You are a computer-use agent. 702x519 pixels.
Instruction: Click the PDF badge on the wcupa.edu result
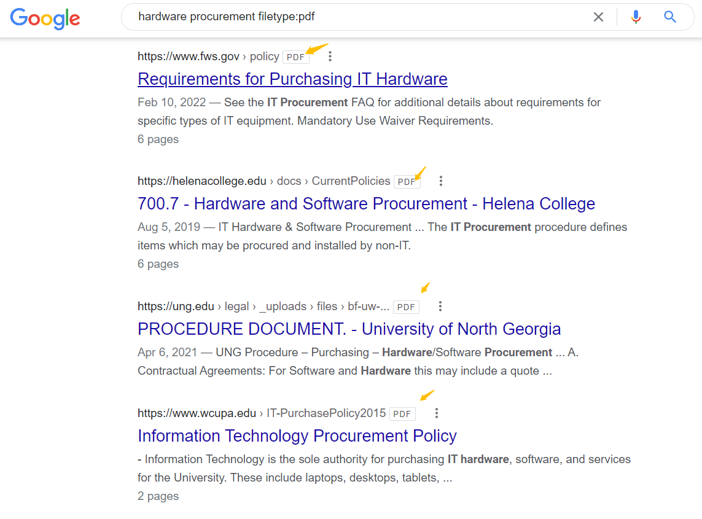point(402,414)
